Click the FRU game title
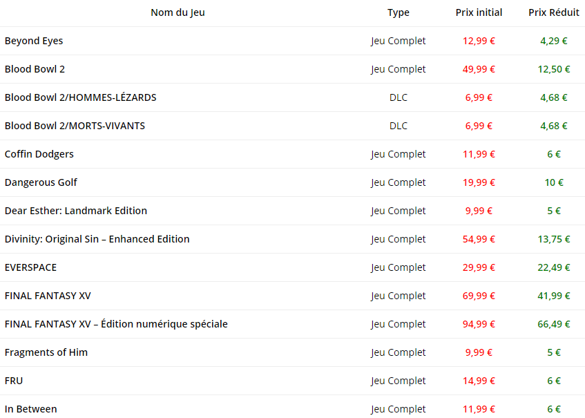Image resolution: width=585 pixels, height=418 pixels. (14, 381)
